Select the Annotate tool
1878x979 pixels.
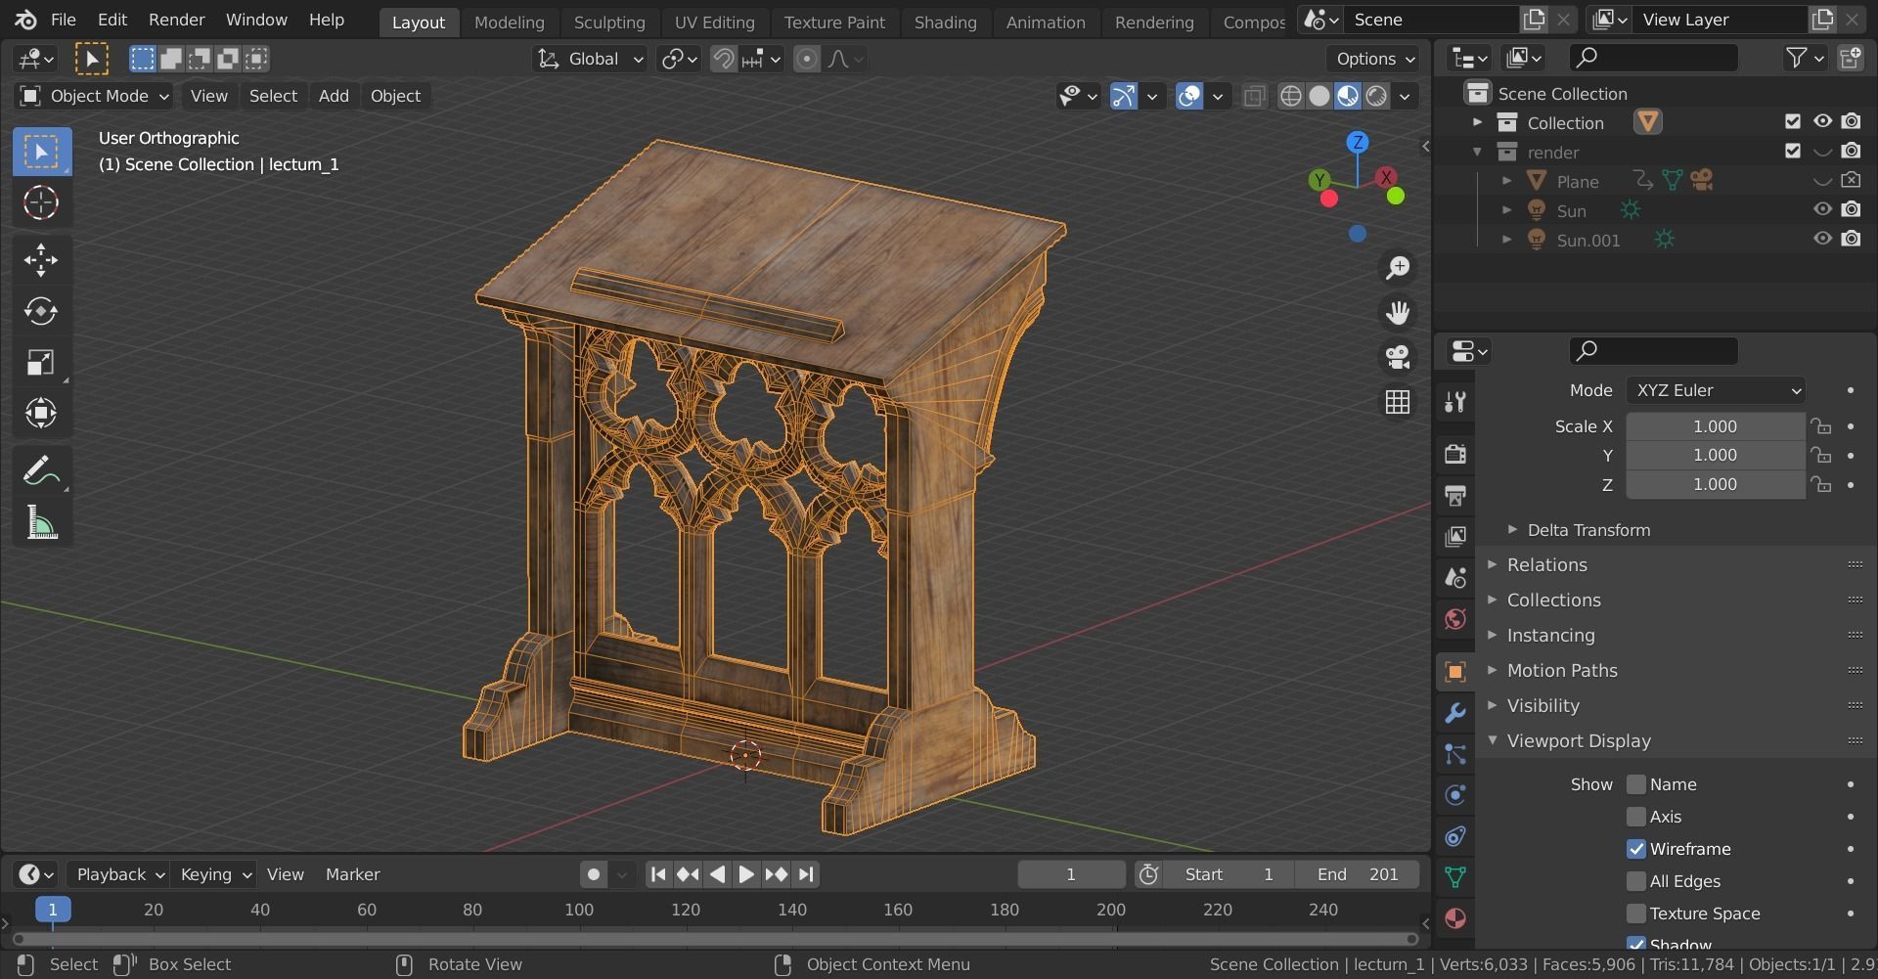coord(41,471)
